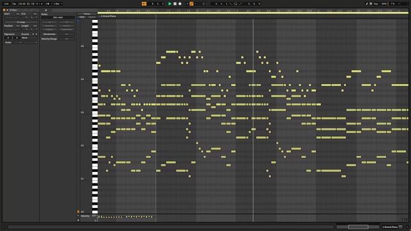Click the Stop transport button

(175, 4)
